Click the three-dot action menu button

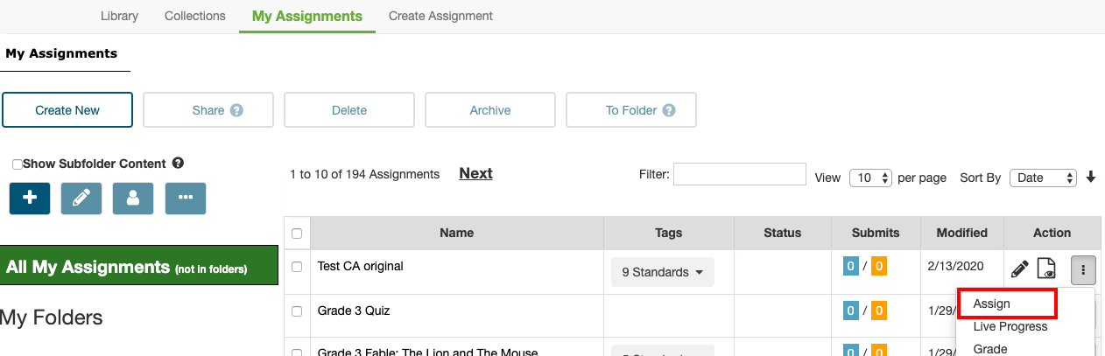click(x=1083, y=270)
